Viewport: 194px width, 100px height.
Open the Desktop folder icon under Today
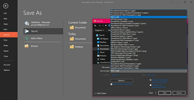[72, 47]
